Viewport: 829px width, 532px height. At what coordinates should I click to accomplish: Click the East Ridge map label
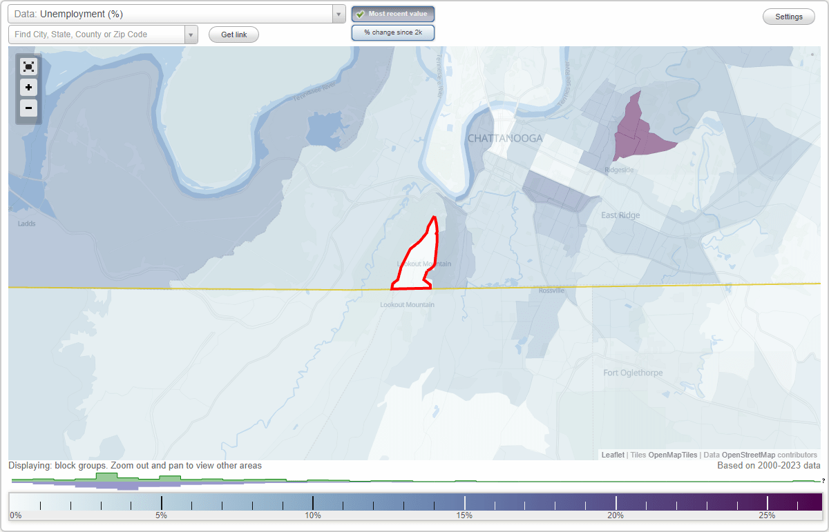coord(620,215)
